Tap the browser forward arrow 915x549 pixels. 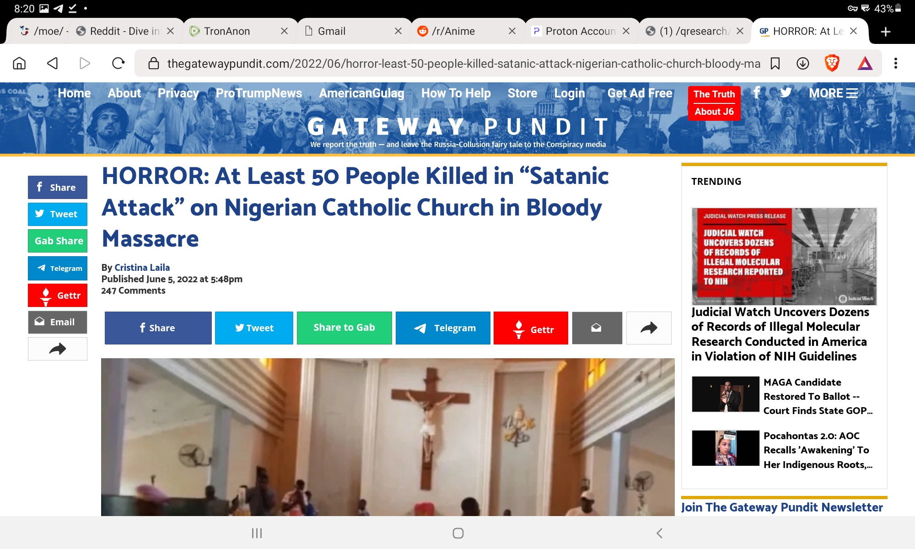click(85, 63)
